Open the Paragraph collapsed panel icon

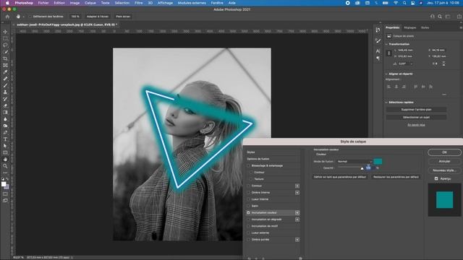[378, 58]
